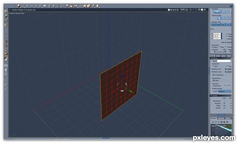Select the arrow selection tool in left toolbar

[6, 12]
